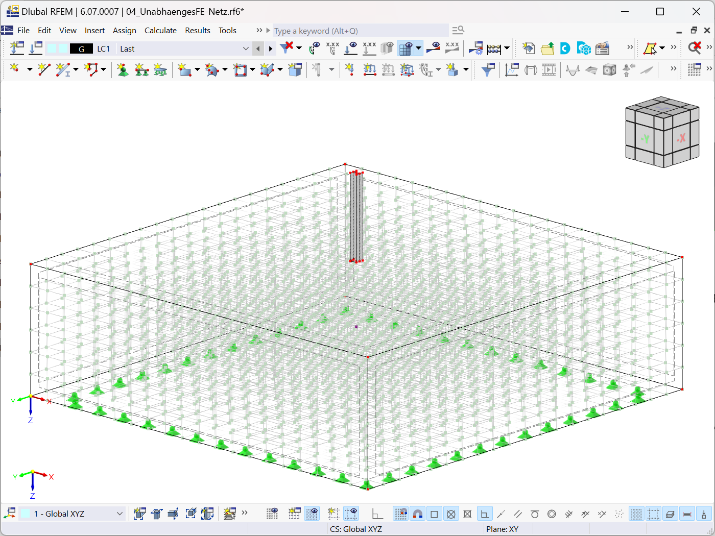The height and width of the screenshot is (536, 715).
Task: Open the Printout Report icon
Action: 602,48
